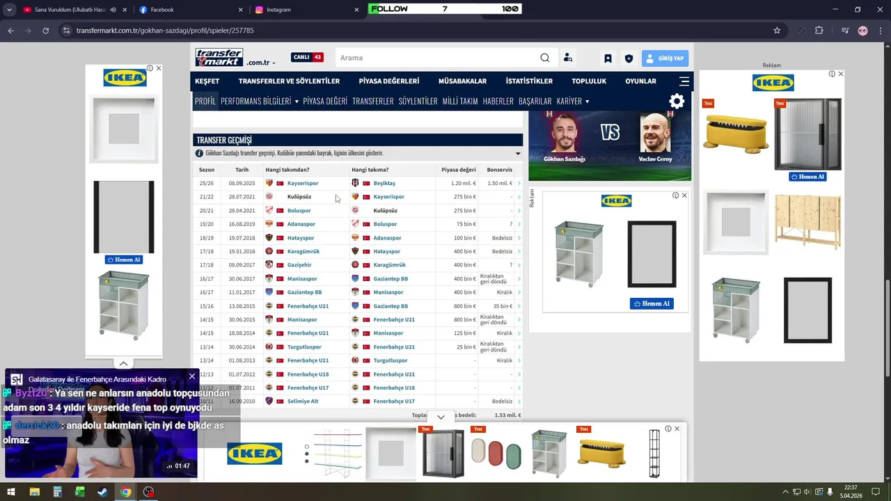The width and height of the screenshot is (891, 501).
Task: Click the Canlı 43 live button
Action: pos(307,57)
